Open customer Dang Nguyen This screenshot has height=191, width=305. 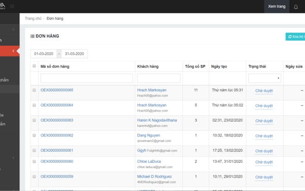pyautogui.click(x=148, y=135)
